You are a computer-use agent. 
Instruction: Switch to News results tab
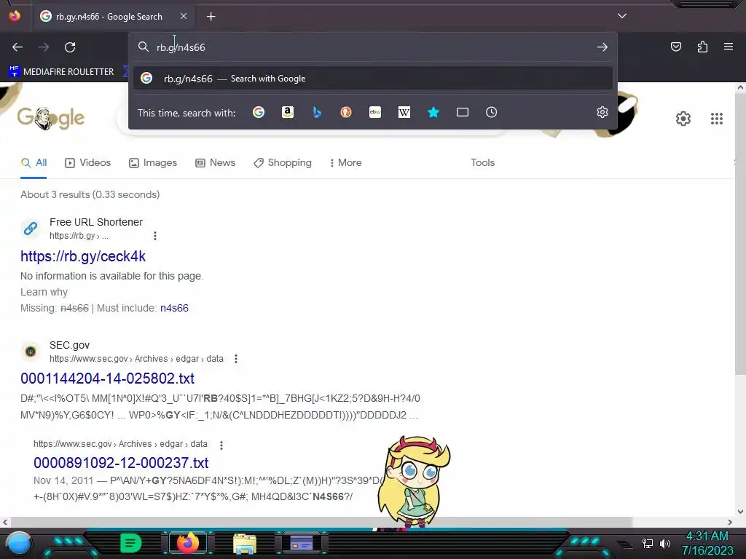216,162
